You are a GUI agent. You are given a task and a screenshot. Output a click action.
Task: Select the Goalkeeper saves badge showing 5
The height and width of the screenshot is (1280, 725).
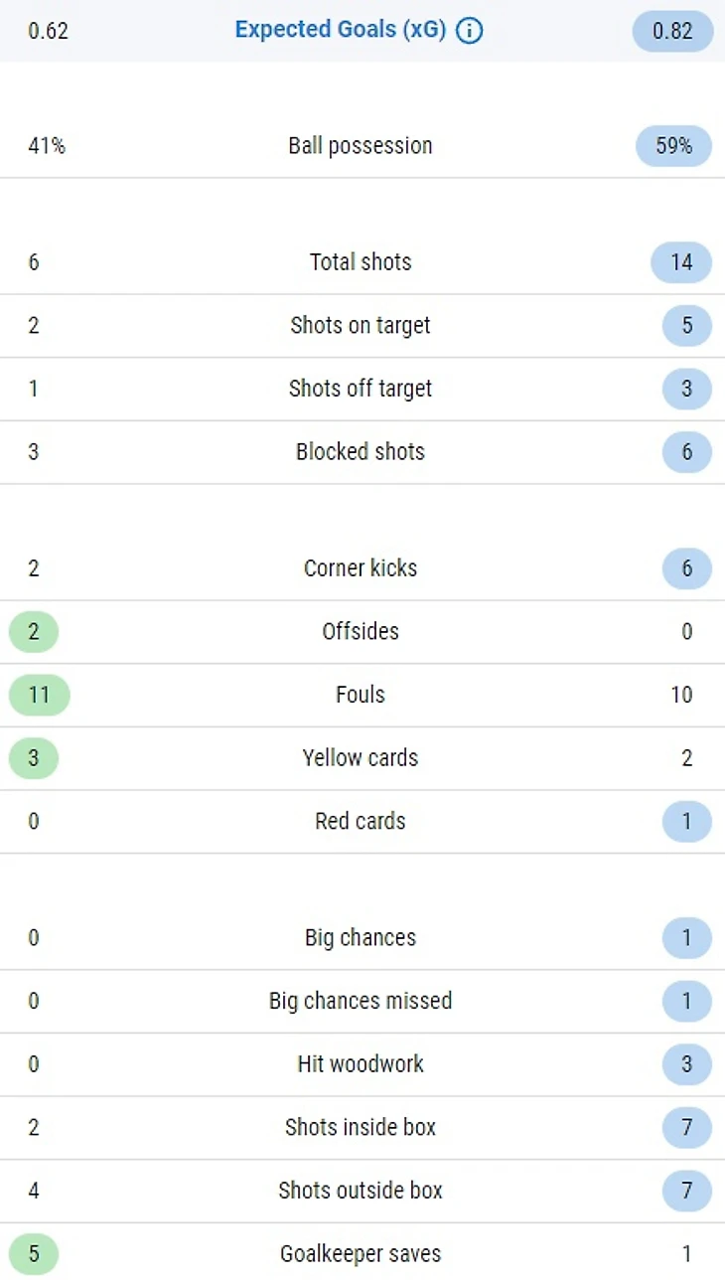coord(34,1254)
